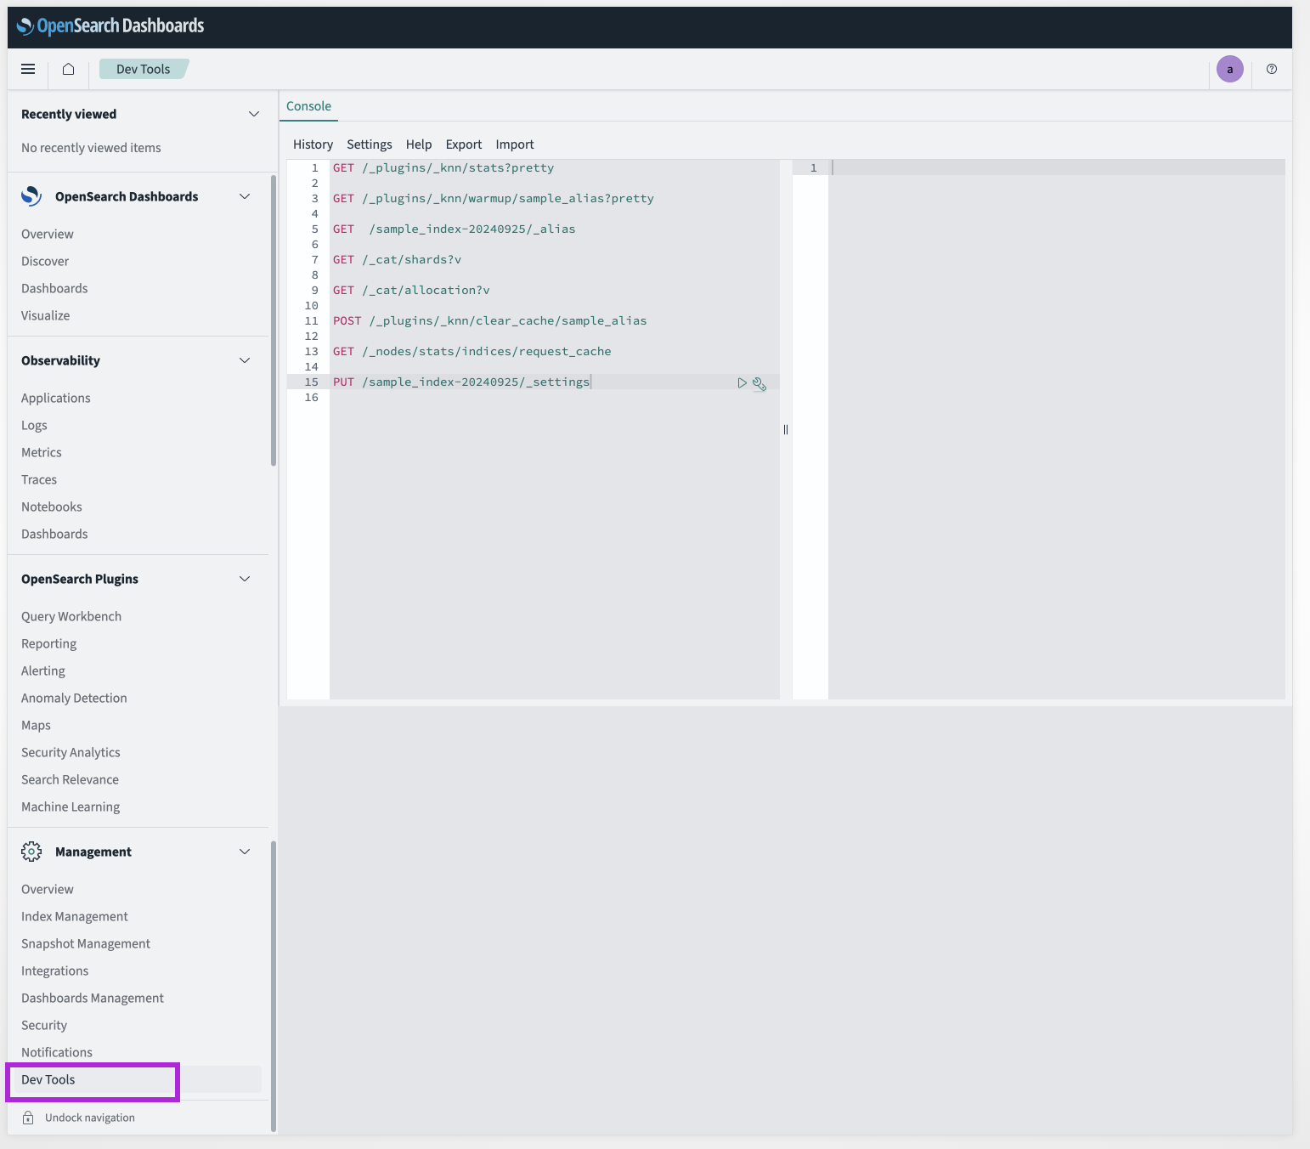Open Overview under OpenSearch Dashboards
The height and width of the screenshot is (1149, 1310).
(48, 234)
